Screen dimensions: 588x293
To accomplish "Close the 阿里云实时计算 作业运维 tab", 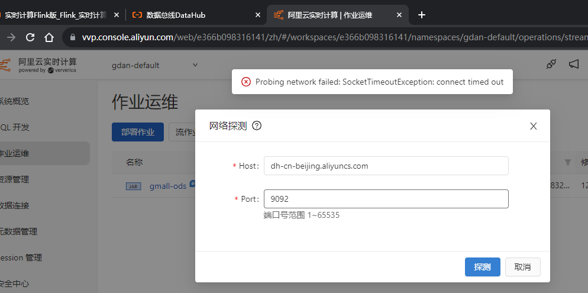I will (399, 15).
